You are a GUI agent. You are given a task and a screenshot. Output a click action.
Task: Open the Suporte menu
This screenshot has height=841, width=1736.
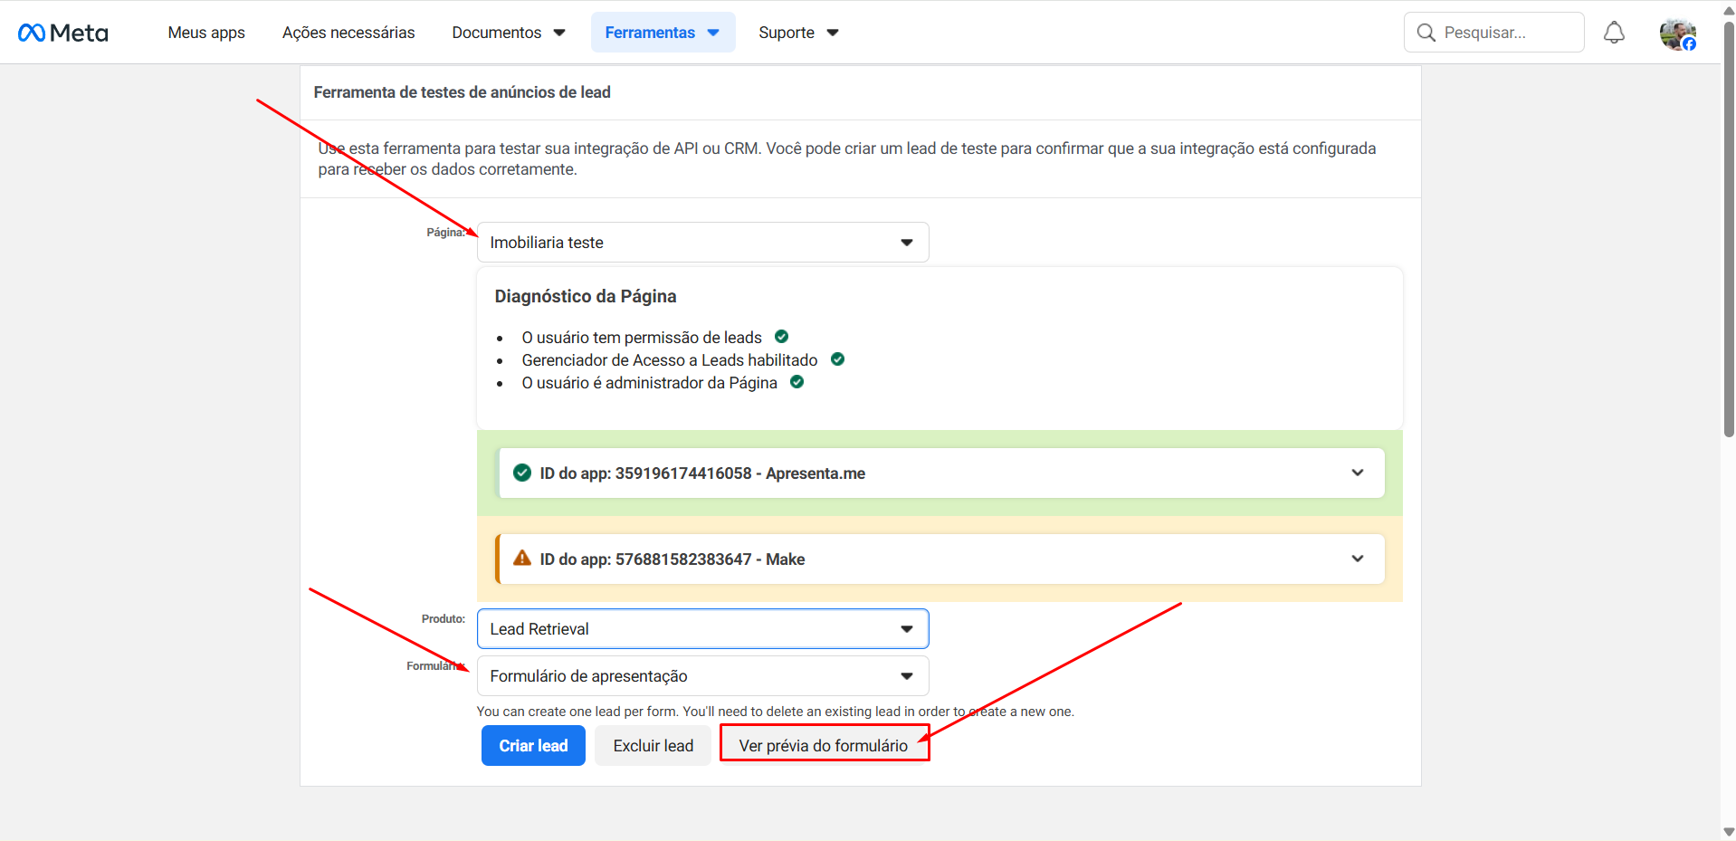799,33
